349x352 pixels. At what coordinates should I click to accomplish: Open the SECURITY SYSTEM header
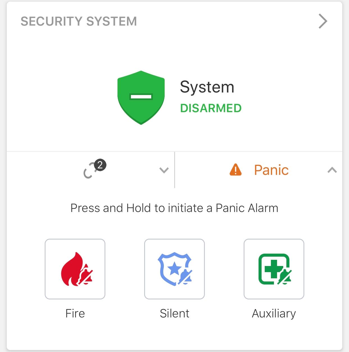(79, 21)
